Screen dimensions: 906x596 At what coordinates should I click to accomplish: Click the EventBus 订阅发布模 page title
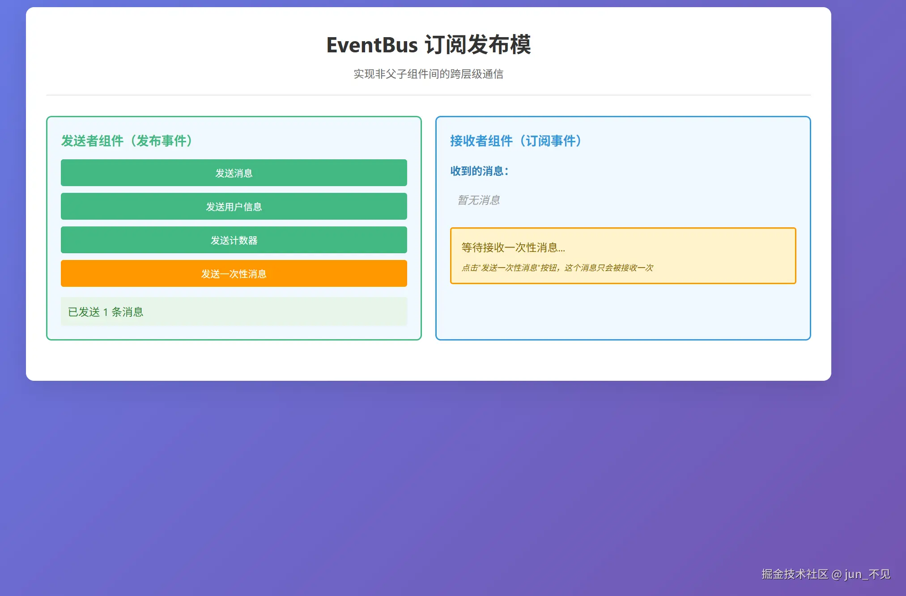(x=428, y=45)
